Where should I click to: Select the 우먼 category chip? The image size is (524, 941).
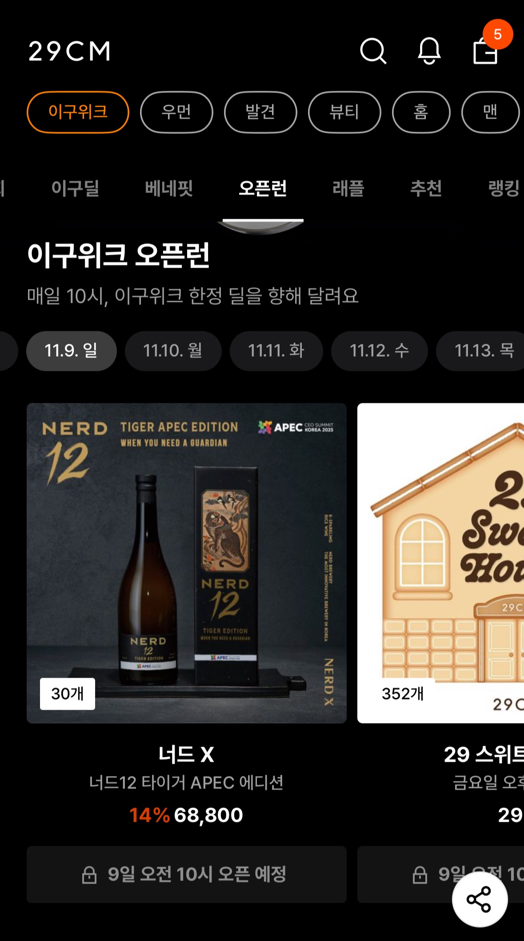176,112
